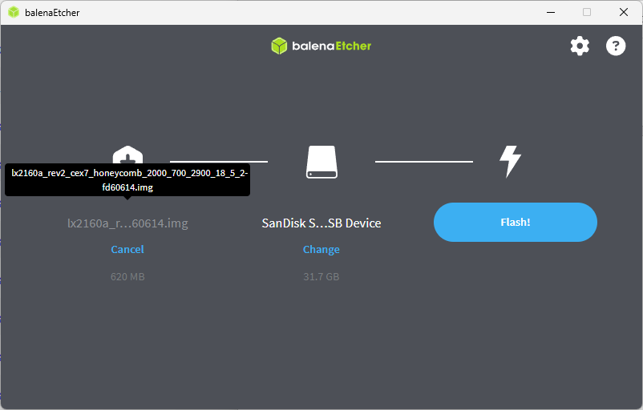Cancel the selected image file
The height and width of the screenshot is (410, 643).
[x=127, y=249]
